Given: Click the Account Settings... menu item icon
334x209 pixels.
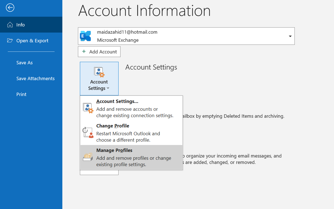Looking at the screenshot, I should point(88,108).
